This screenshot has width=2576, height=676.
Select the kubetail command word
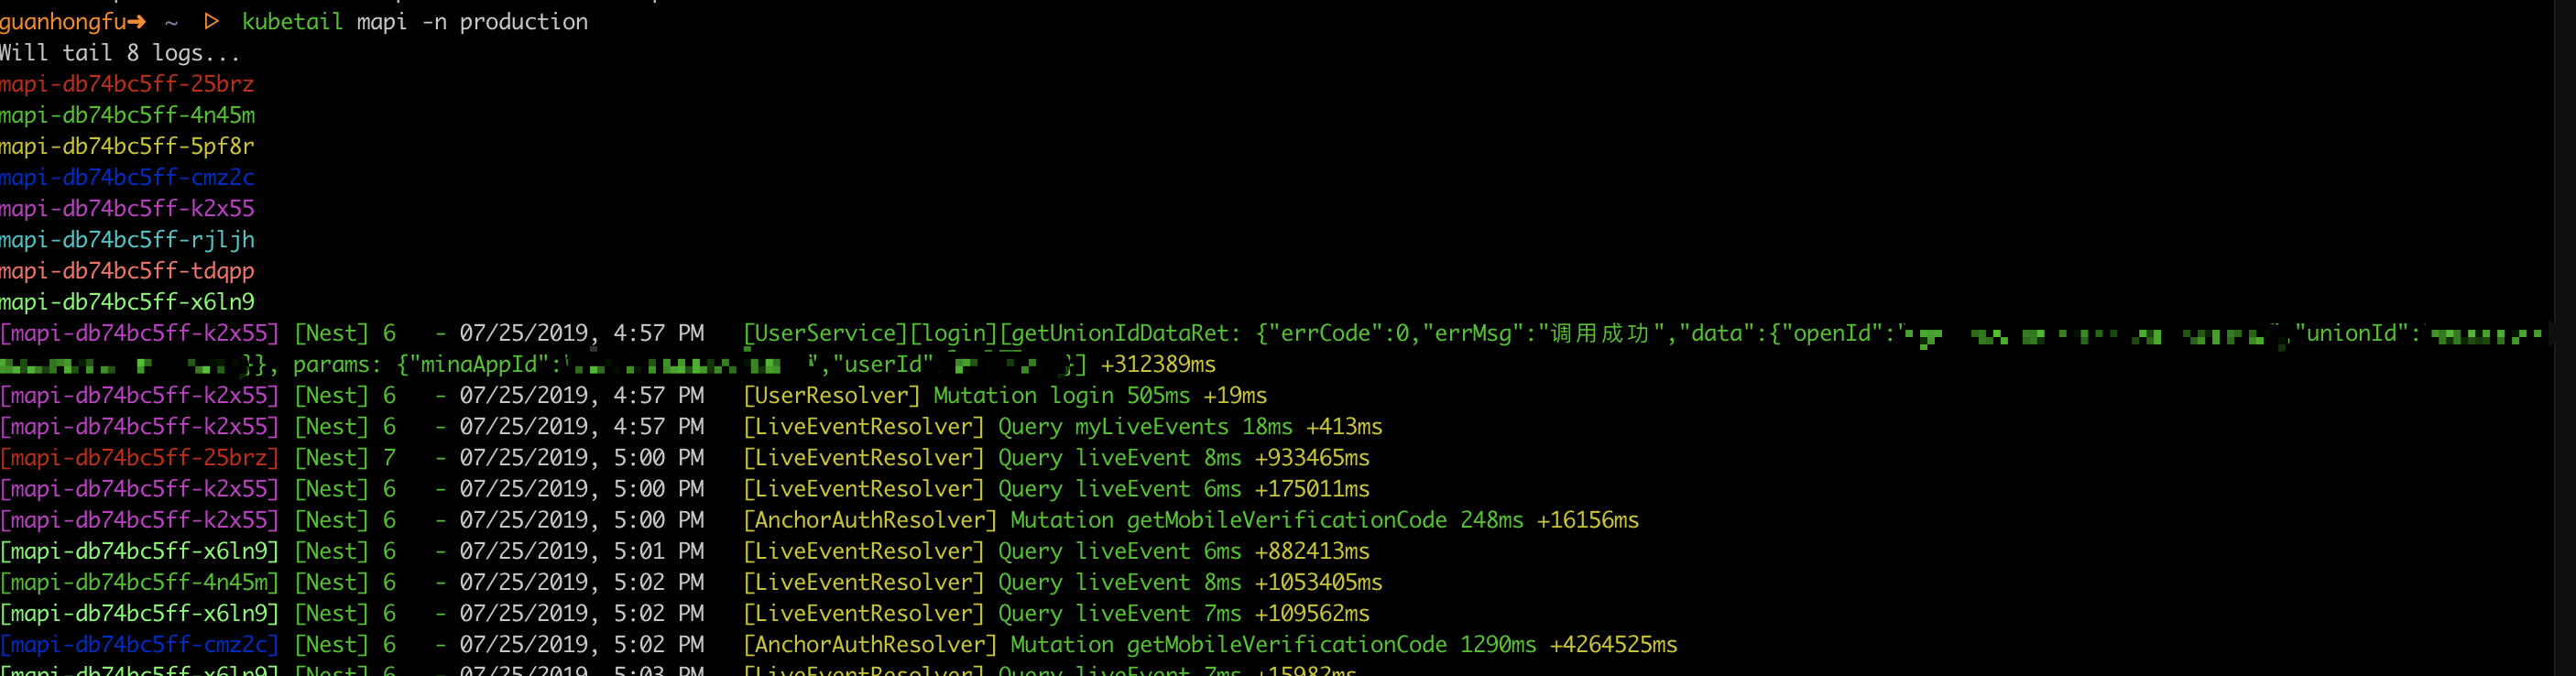point(292,22)
